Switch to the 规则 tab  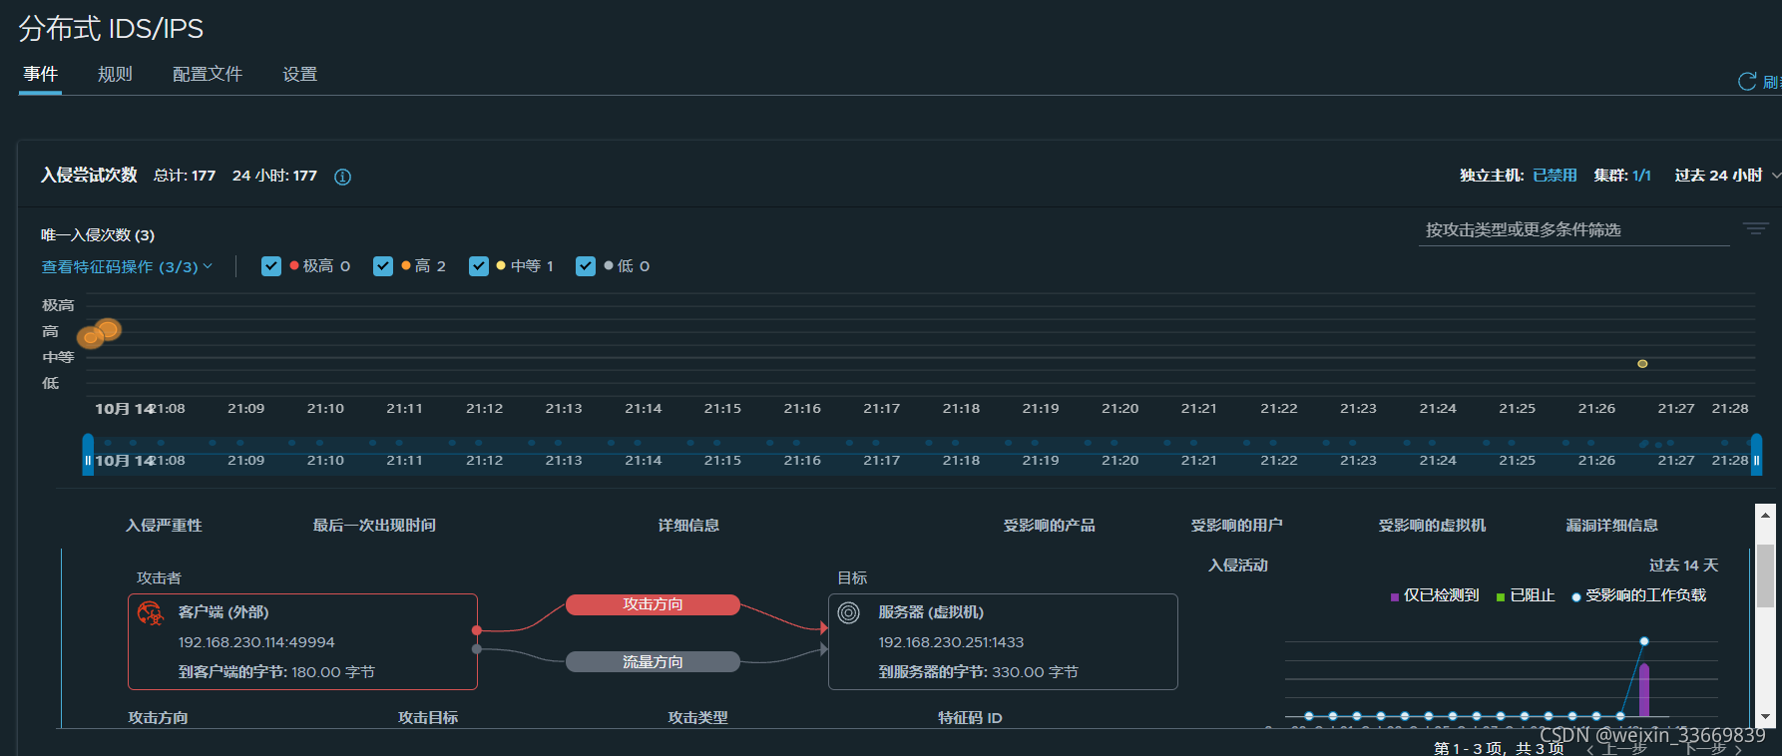point(115,74)
